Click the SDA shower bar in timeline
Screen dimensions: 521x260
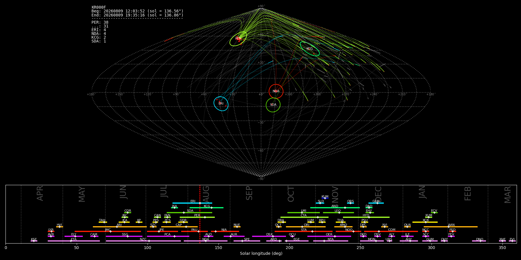point(189,213)
